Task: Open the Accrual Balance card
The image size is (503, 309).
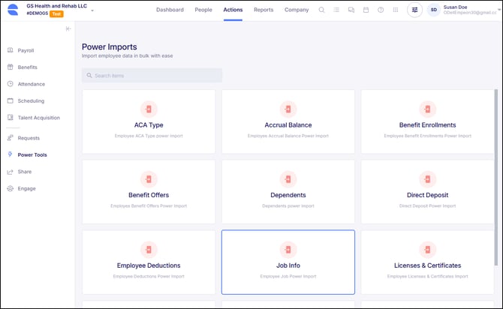Action: 288,121
